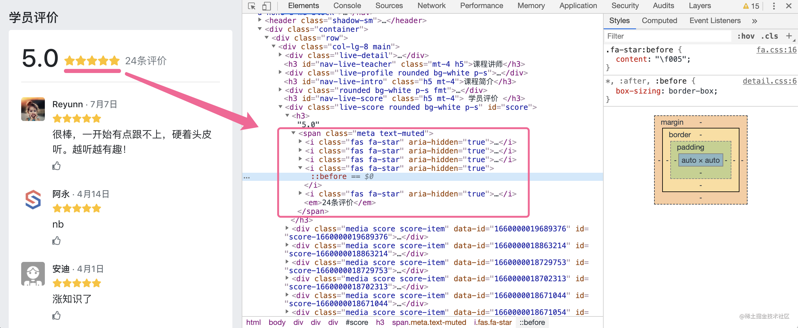The width and height of the screenshot is (798, 328).
Task: Expand the header shadow-sm node
Action: point(260,20)
